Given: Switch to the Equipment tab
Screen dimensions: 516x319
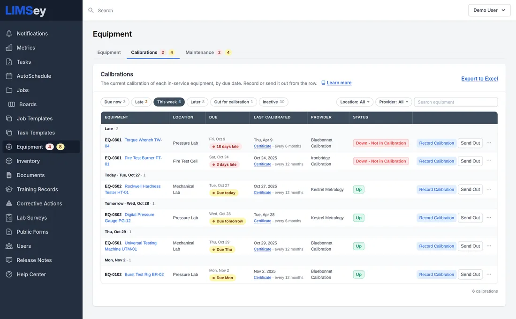Looking at the screenshot, I should 109,52.
